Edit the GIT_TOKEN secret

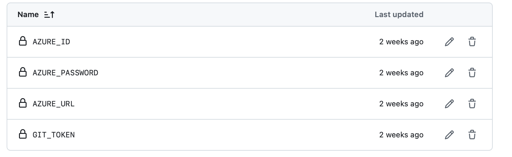pos(449,135)
